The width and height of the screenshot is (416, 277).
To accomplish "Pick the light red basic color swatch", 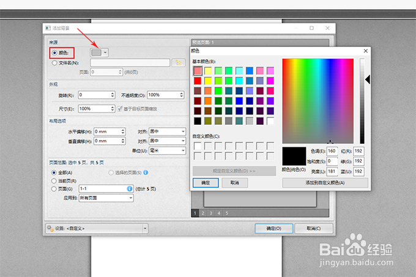I will click(198, 71).
